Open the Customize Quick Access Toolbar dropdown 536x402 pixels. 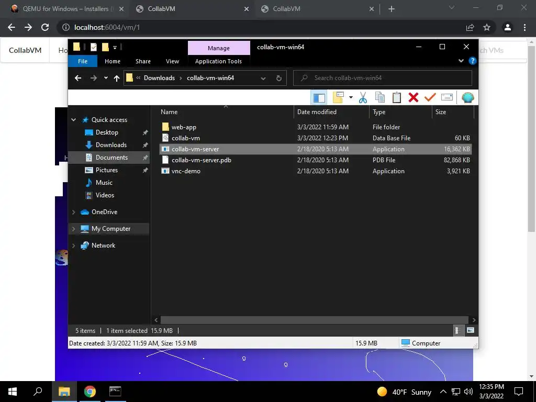pyautogui.click(x=115, y=47)
